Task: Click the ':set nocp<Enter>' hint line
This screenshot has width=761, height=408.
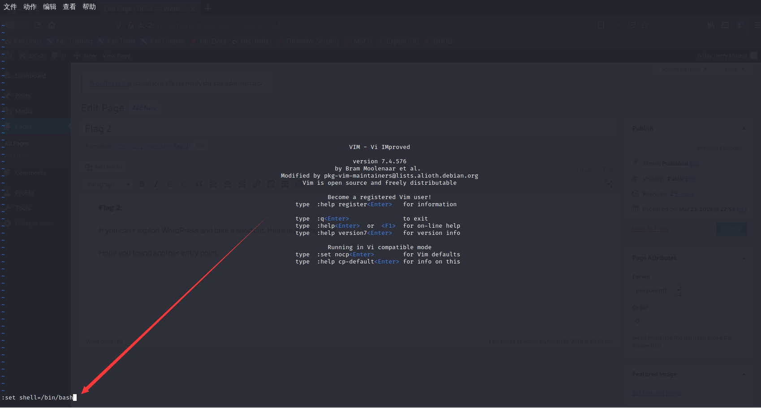Action: pos(378,254)
